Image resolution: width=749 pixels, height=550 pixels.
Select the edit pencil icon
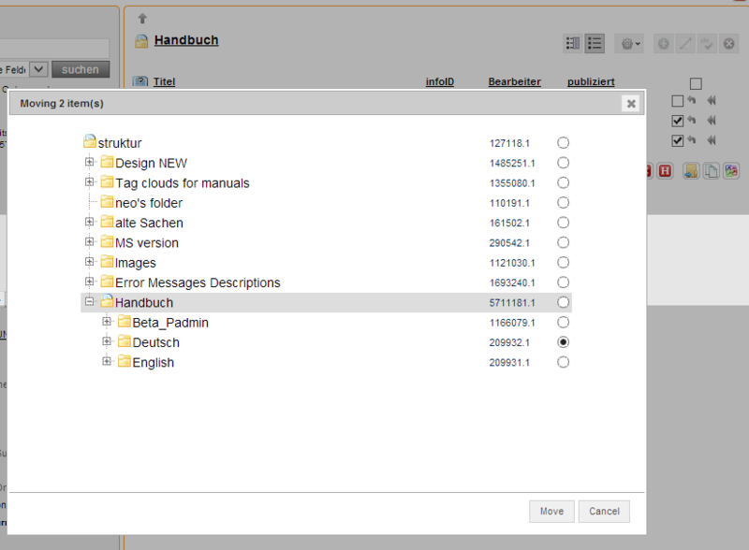pos(686,43)
